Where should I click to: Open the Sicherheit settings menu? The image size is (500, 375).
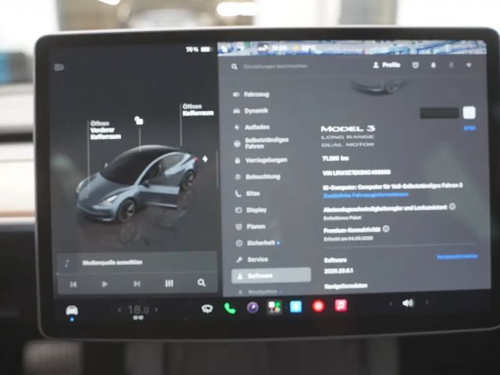pos(258,243)
